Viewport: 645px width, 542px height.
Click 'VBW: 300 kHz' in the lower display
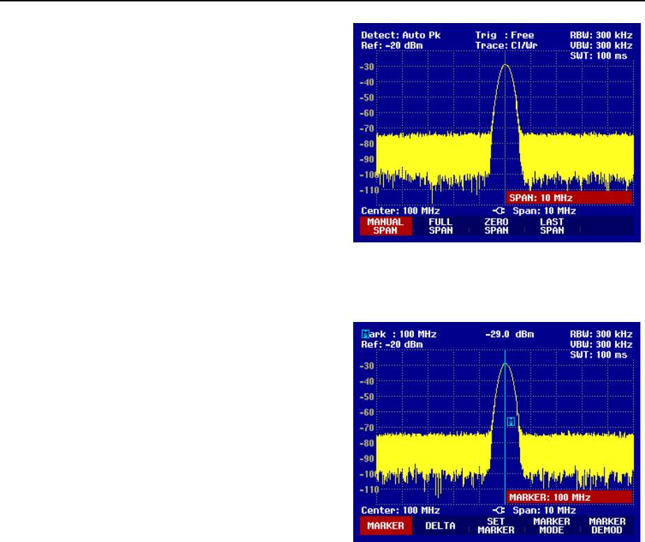click(601, 345)
